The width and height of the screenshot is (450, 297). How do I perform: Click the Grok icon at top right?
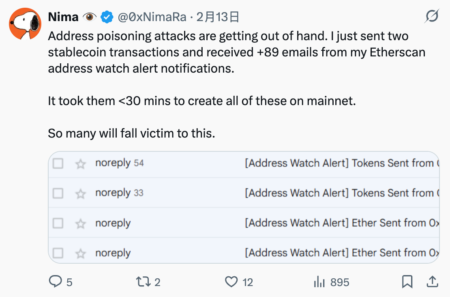(432, 17)
